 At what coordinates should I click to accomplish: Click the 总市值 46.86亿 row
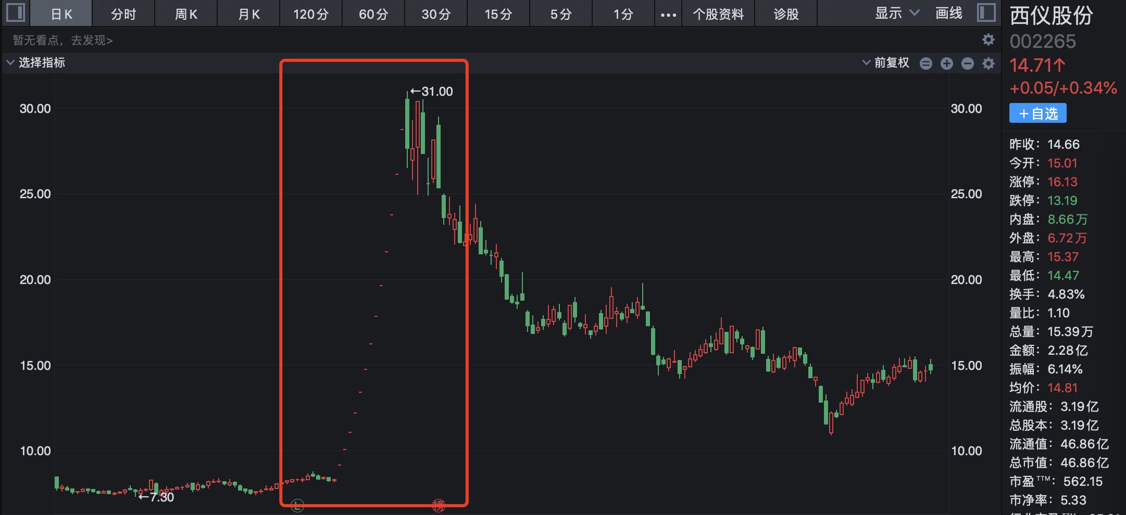tap(1059, 462)
